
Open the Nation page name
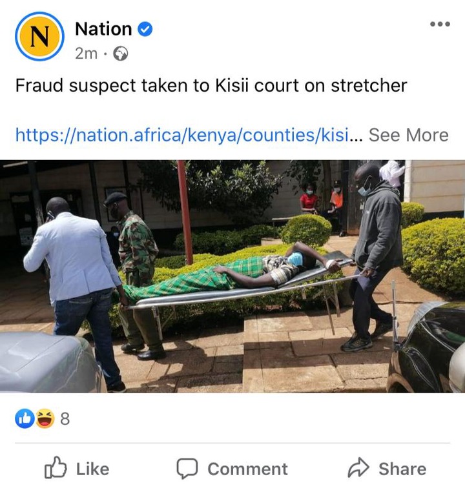coord(103,29)
